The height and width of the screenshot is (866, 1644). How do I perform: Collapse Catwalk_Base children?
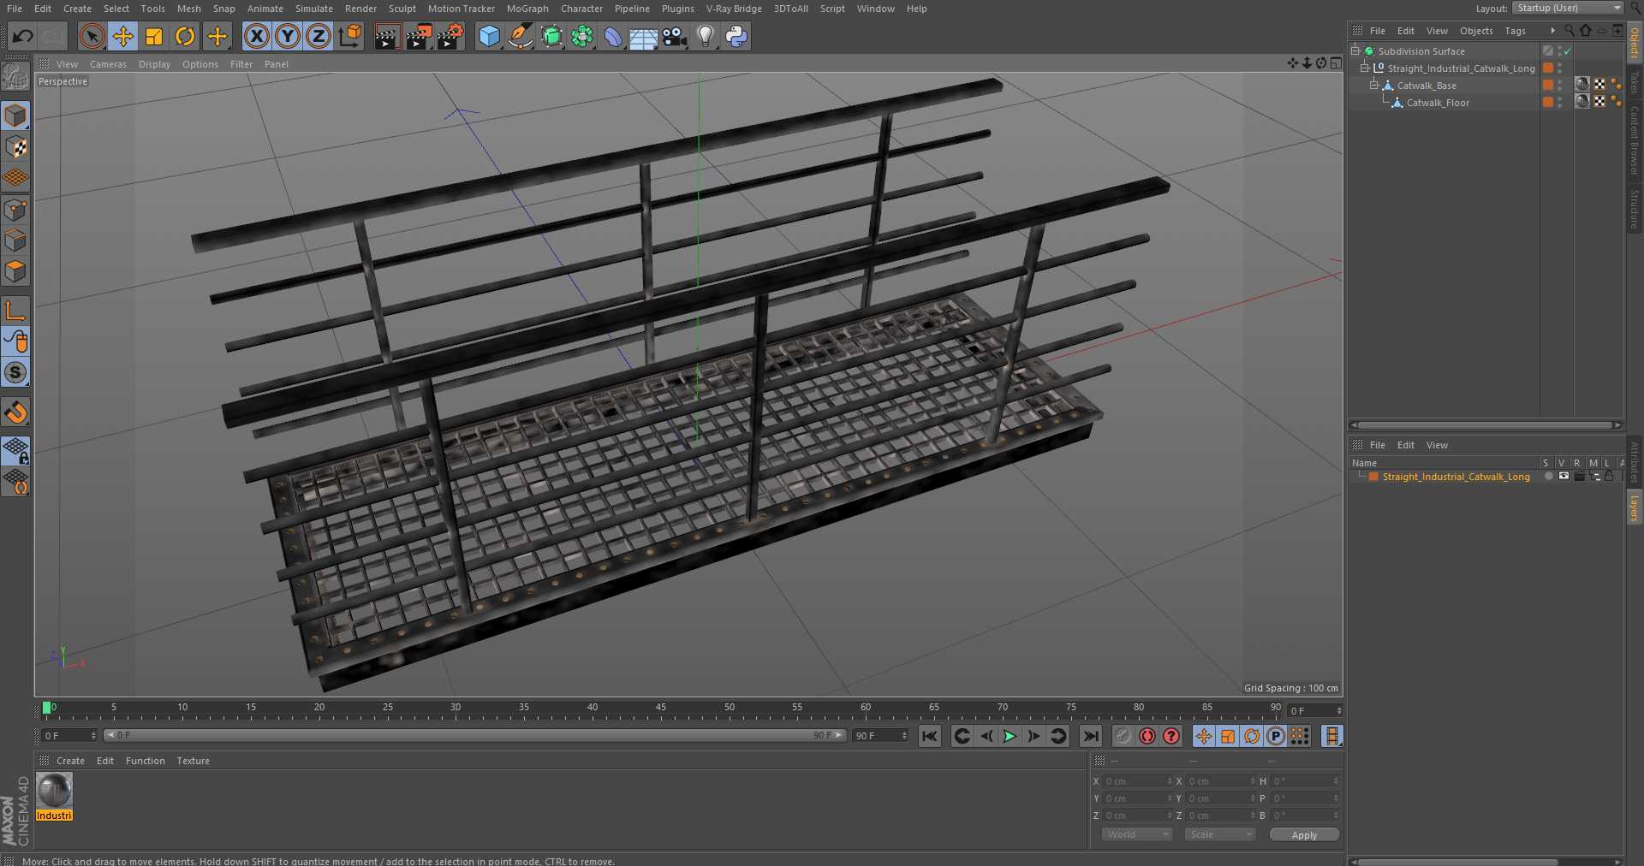point(1373,85)
